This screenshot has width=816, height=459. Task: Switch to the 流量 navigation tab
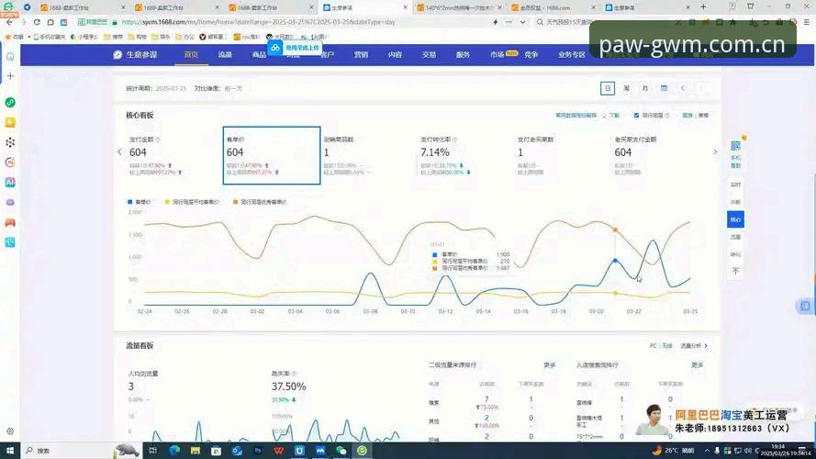[x=225, y=55]
